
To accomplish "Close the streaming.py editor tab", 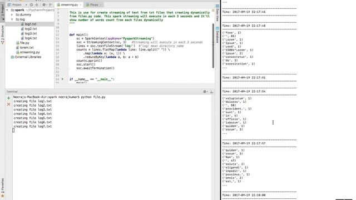I will (x=80, y=5).
